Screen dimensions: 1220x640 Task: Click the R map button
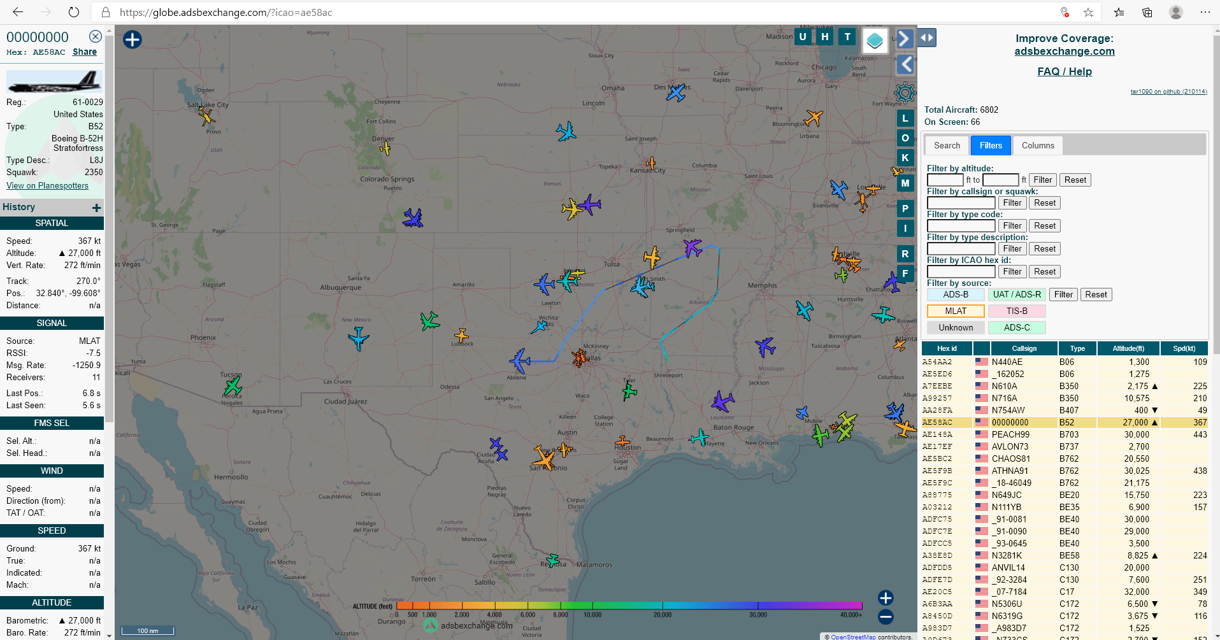905,254
